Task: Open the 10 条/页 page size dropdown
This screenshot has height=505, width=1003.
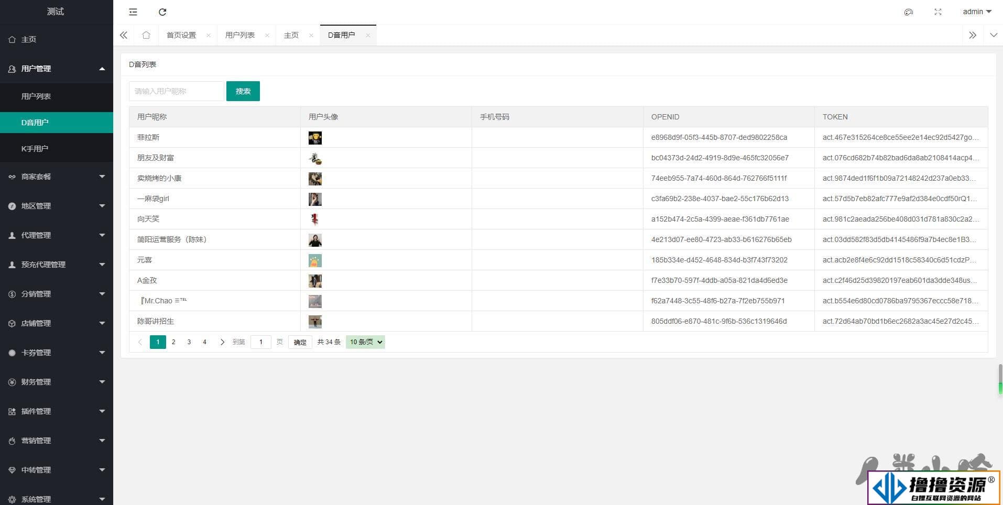Action: click(365, 342)
